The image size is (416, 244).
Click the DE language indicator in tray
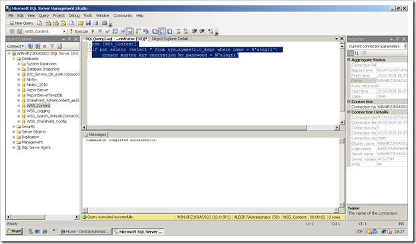tap(360, 231)
